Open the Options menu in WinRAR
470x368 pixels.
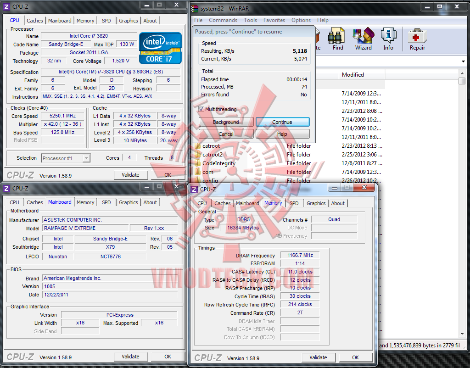pos(301,20)
